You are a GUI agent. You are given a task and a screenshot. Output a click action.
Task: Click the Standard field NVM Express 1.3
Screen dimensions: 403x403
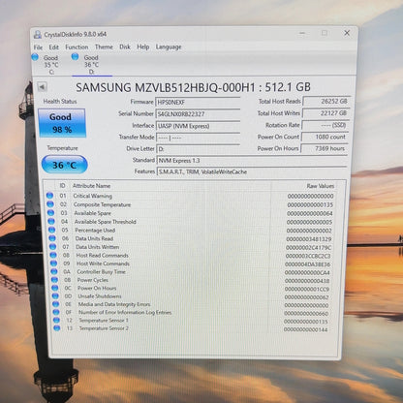pyautogui.click(x=252, y=161)
